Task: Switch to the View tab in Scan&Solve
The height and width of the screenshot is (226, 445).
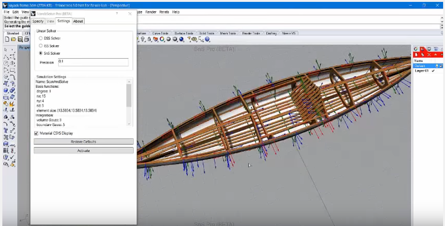Action: pos(50,21)
